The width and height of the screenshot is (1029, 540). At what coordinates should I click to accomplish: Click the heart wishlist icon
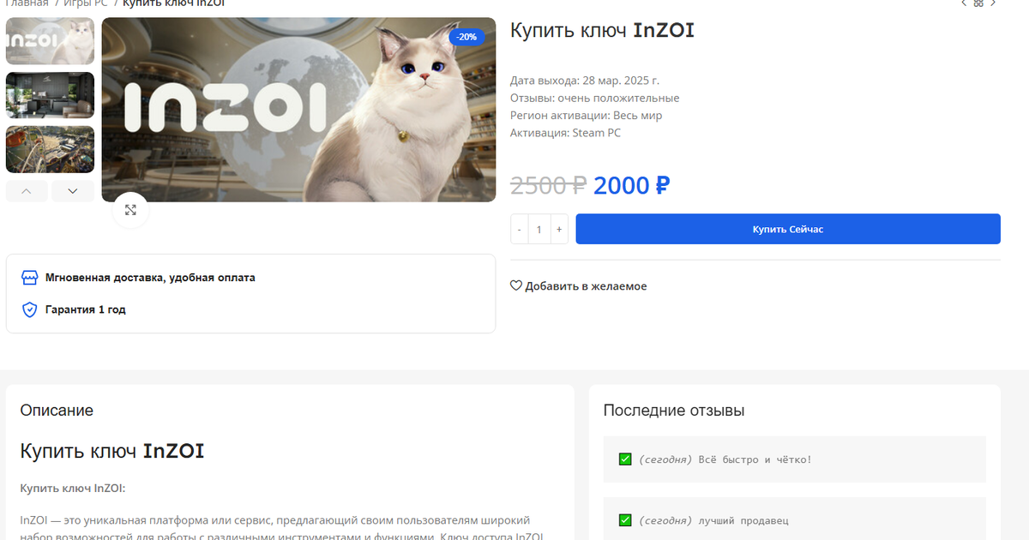[x=516, y=286]
